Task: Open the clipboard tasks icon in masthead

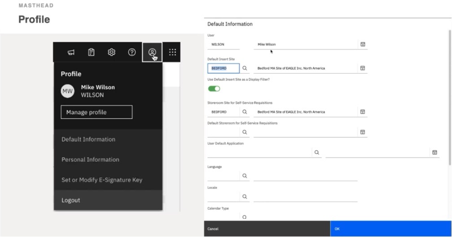Action: pos(91,52)
